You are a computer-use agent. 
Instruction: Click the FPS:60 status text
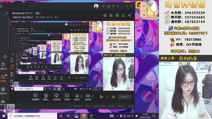tap(88, 106)
